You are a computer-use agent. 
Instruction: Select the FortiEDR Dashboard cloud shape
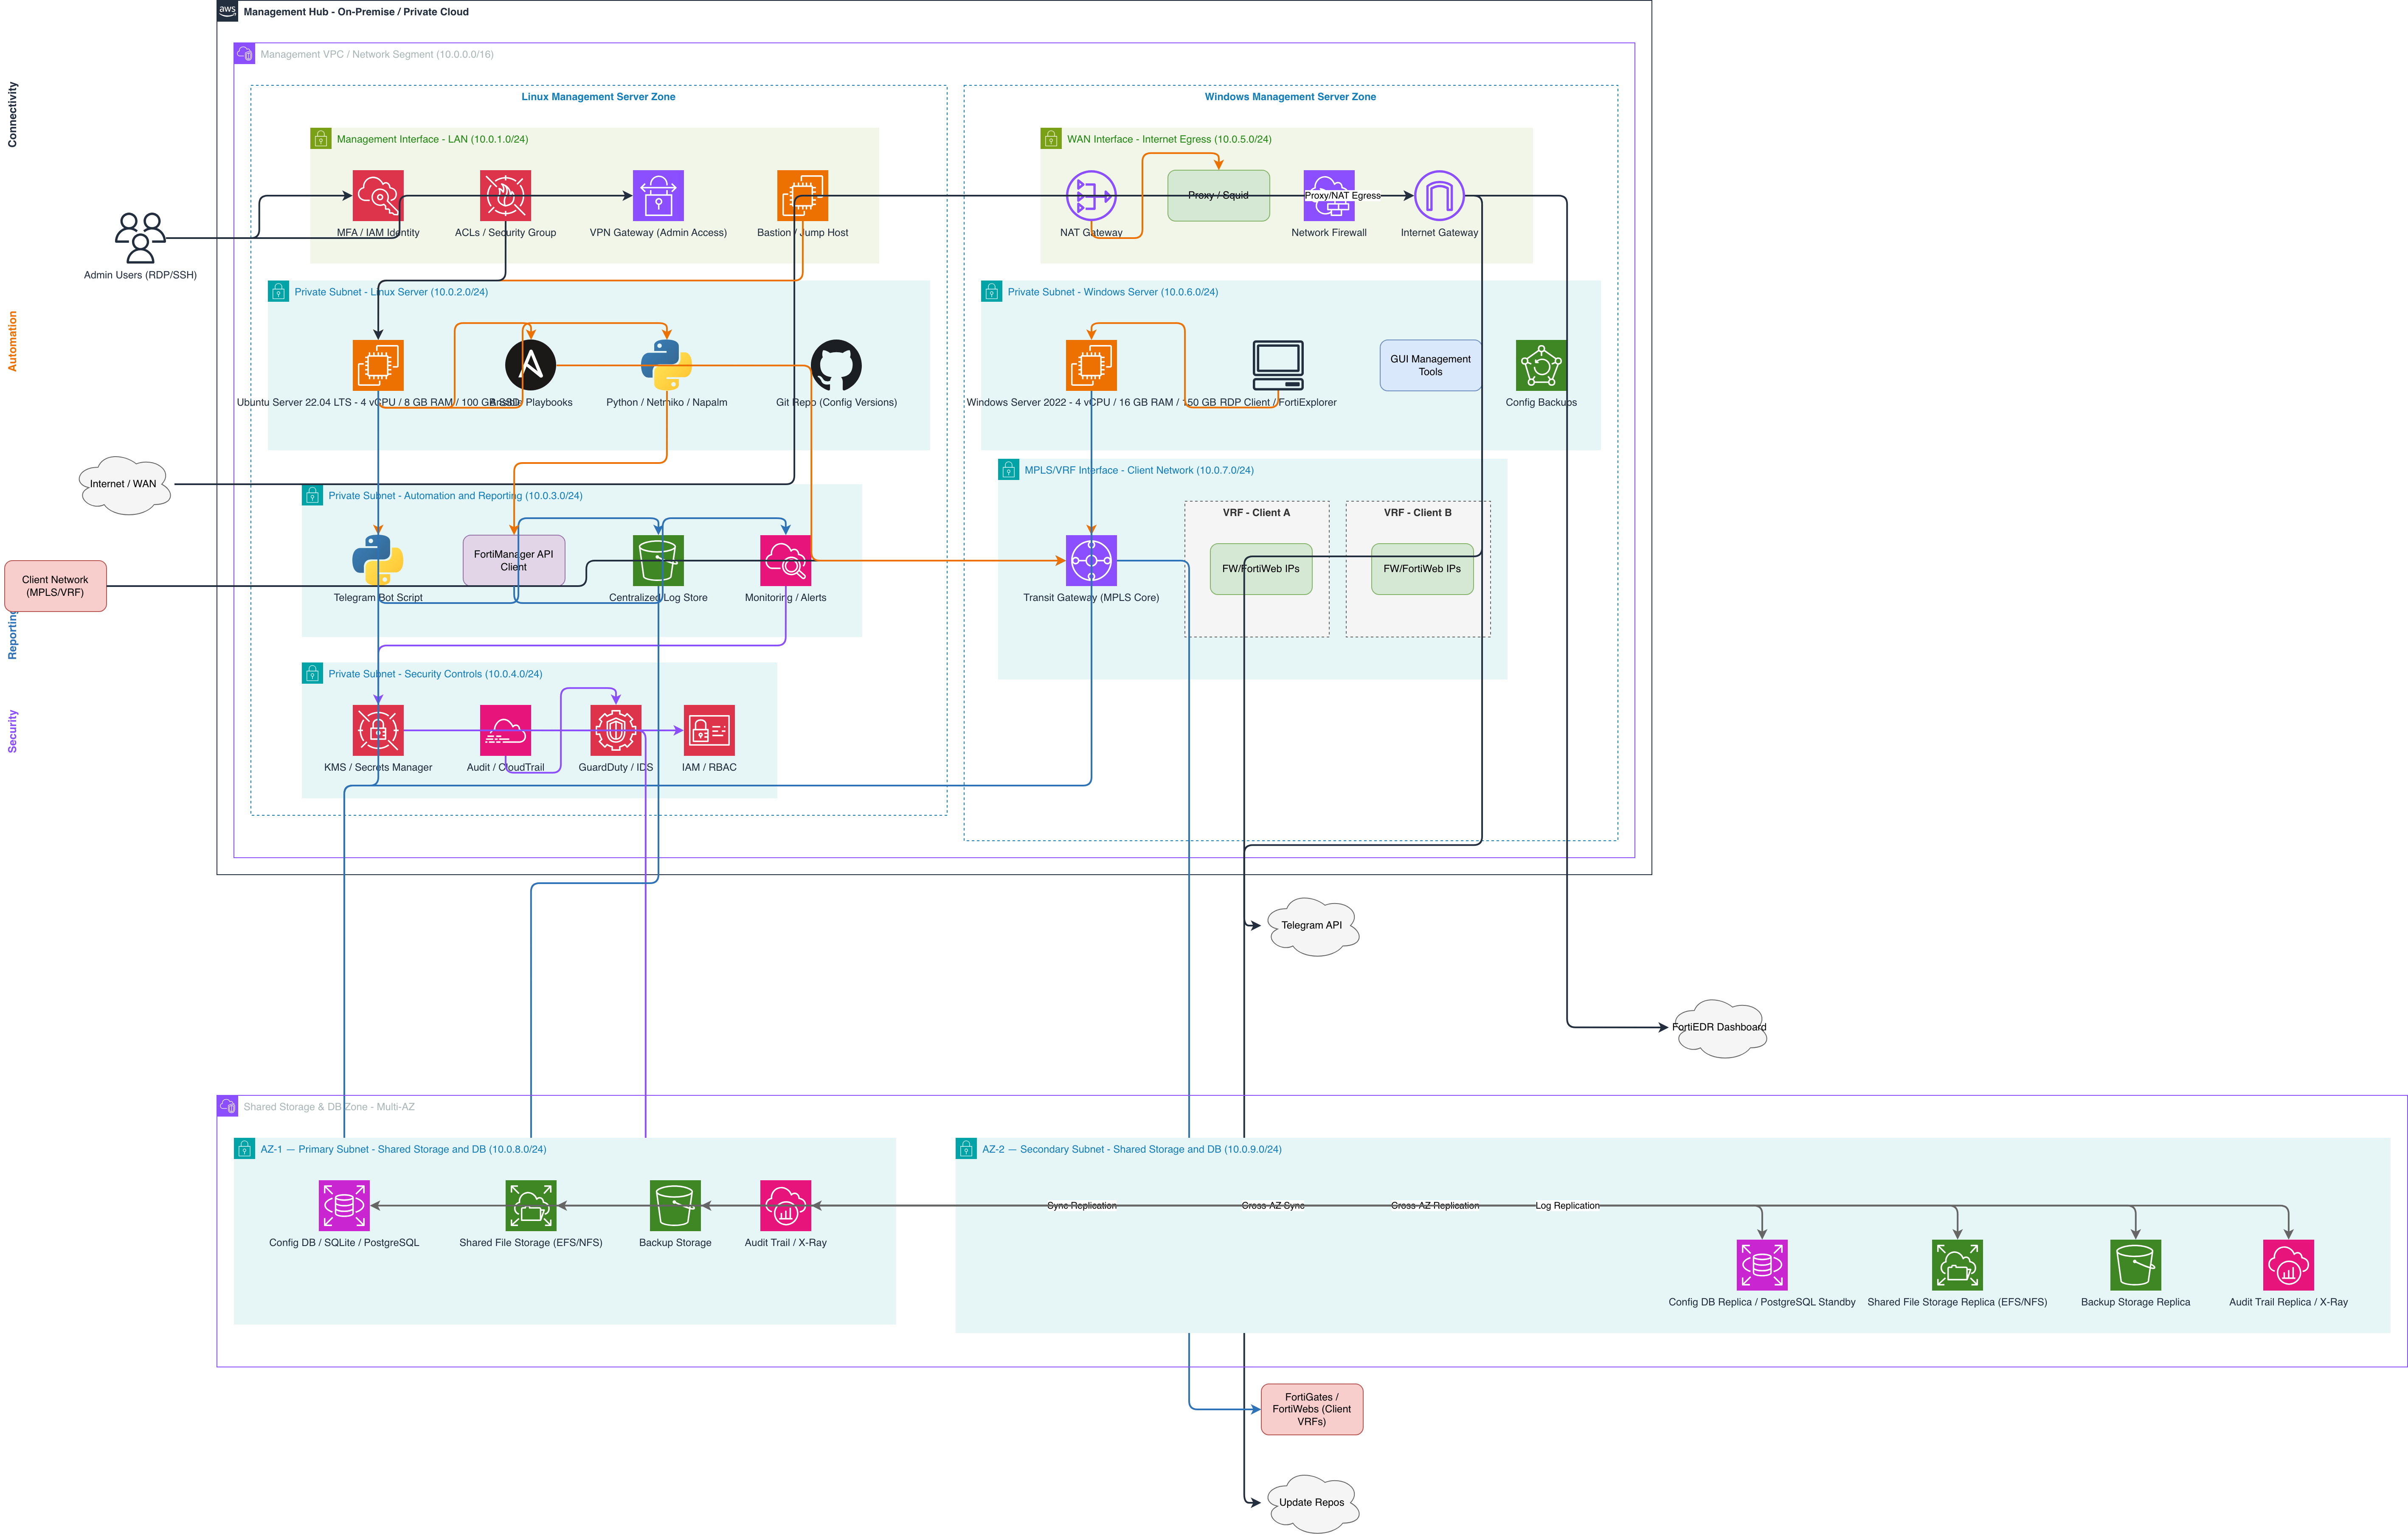[x=1719, y=1027]
